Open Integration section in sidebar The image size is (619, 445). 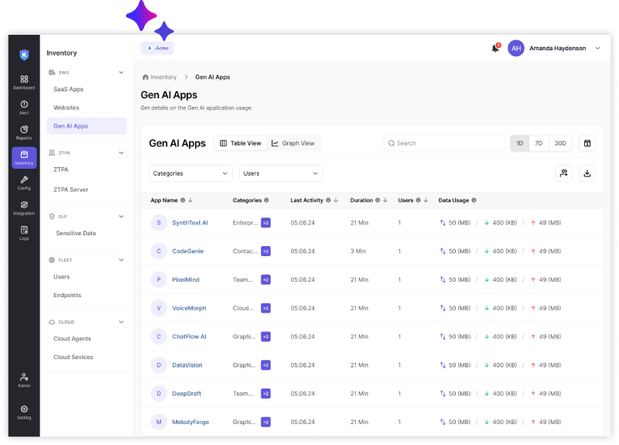(24, 207)
